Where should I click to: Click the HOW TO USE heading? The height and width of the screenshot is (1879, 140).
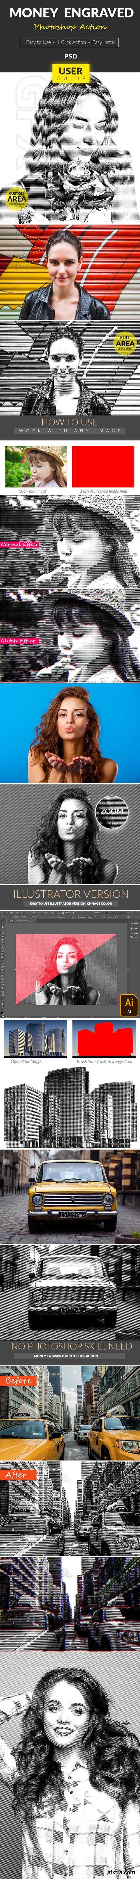coord(69,422)
